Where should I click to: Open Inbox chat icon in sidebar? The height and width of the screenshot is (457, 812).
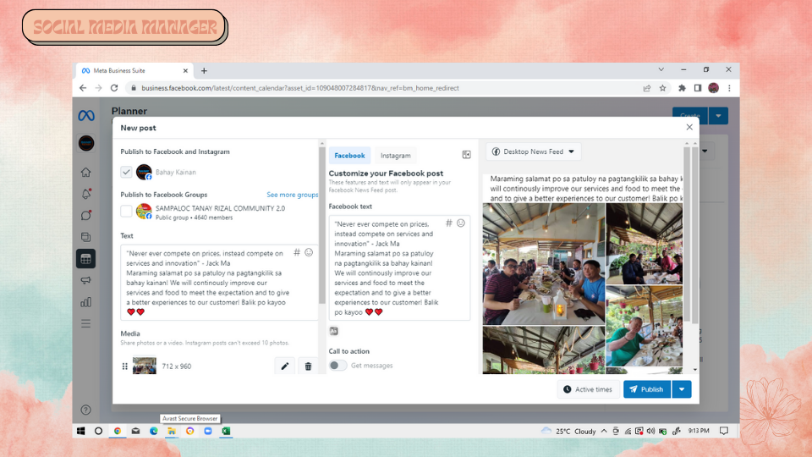[x=86, y=215]
